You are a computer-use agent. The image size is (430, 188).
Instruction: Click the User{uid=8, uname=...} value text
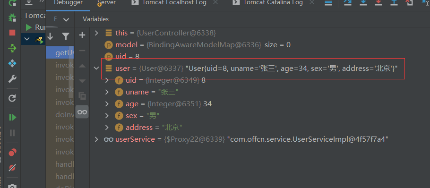[292, 68]
